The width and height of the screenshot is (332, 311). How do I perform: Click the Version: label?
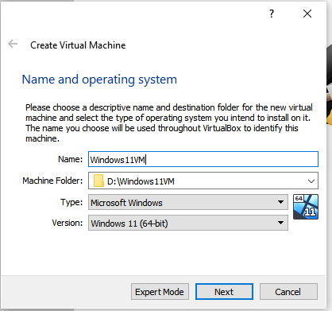pos(68,223)
